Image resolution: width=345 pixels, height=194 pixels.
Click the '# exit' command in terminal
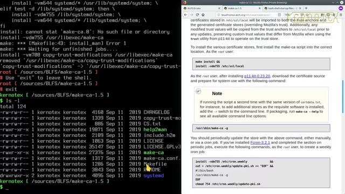9,89
